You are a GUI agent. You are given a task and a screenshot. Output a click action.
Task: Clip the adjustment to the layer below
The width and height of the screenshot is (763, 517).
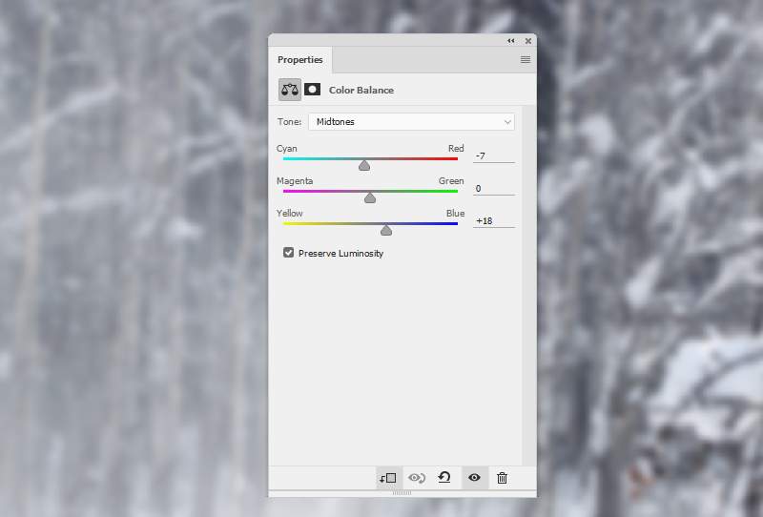click(x=388, y=478)
